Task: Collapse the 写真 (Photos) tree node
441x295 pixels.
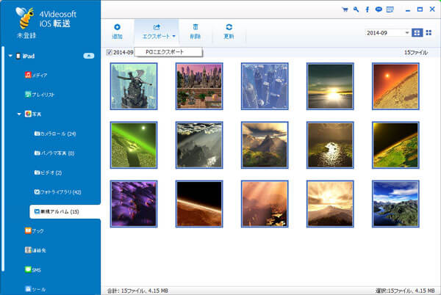Action: [x=20, y=114]
